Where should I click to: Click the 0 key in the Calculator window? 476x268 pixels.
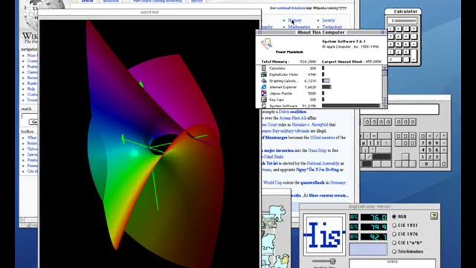(395, 60)
